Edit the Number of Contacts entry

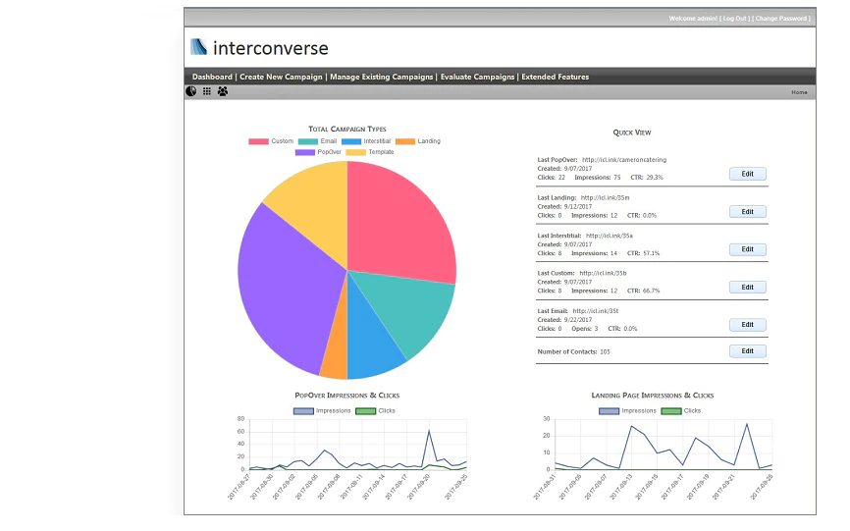tap(748, 351)
